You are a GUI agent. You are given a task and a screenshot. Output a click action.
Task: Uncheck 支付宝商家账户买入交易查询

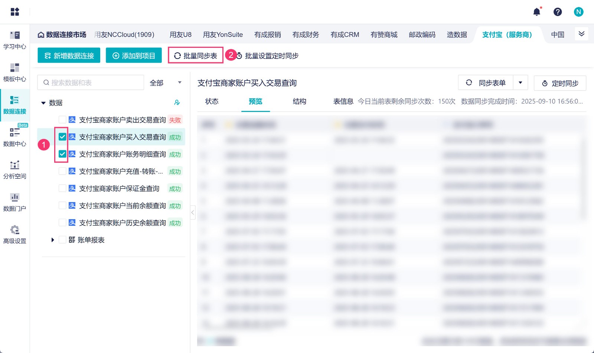(x=62, y=137)
